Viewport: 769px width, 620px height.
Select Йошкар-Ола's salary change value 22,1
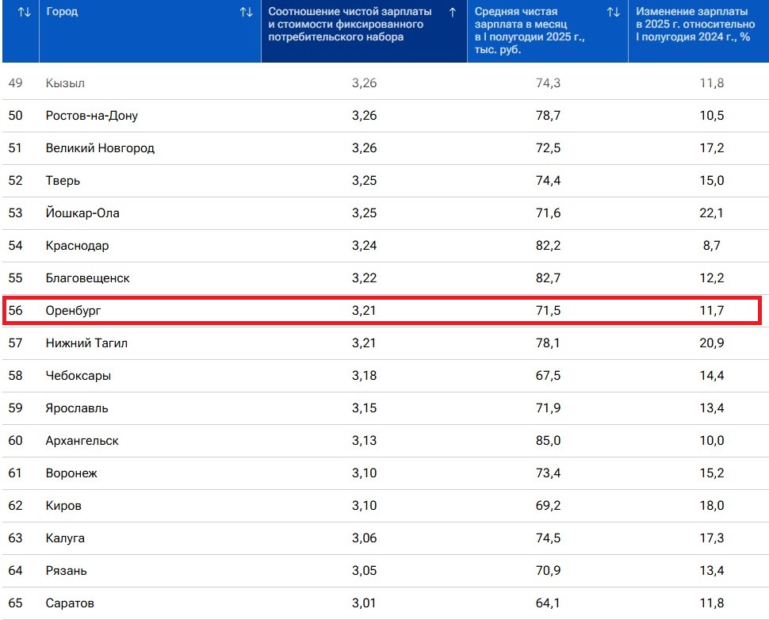pos(711,213)
